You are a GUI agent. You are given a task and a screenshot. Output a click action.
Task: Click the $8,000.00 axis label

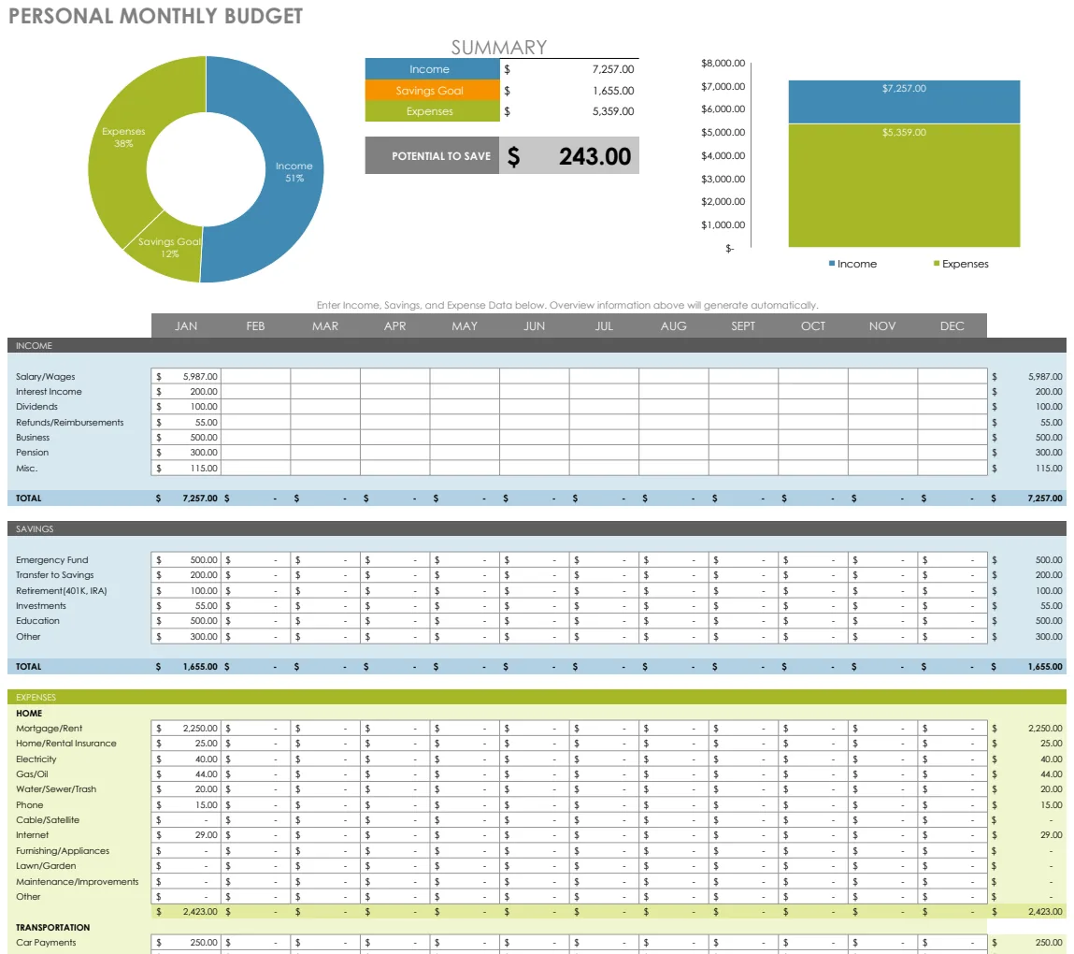click(x=723, y=63)
